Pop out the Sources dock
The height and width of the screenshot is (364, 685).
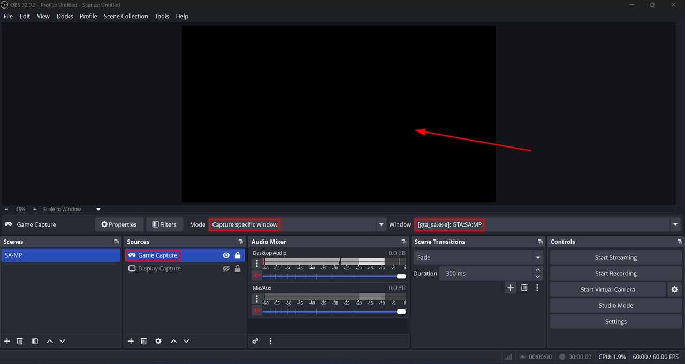pos(241,242)
